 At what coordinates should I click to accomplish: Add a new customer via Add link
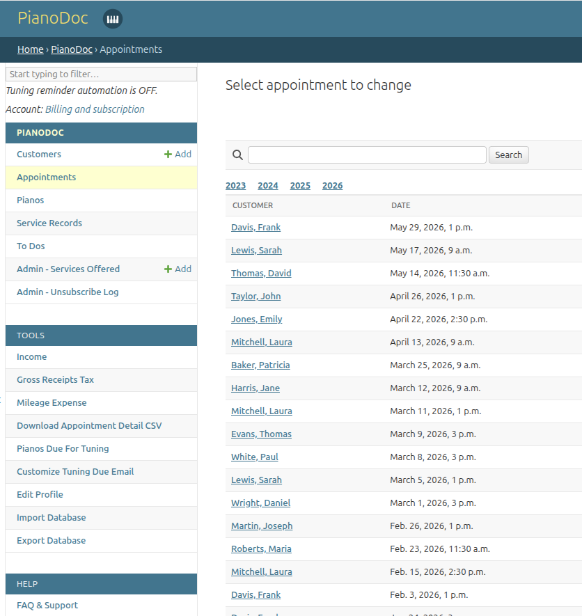click(178, 155)
